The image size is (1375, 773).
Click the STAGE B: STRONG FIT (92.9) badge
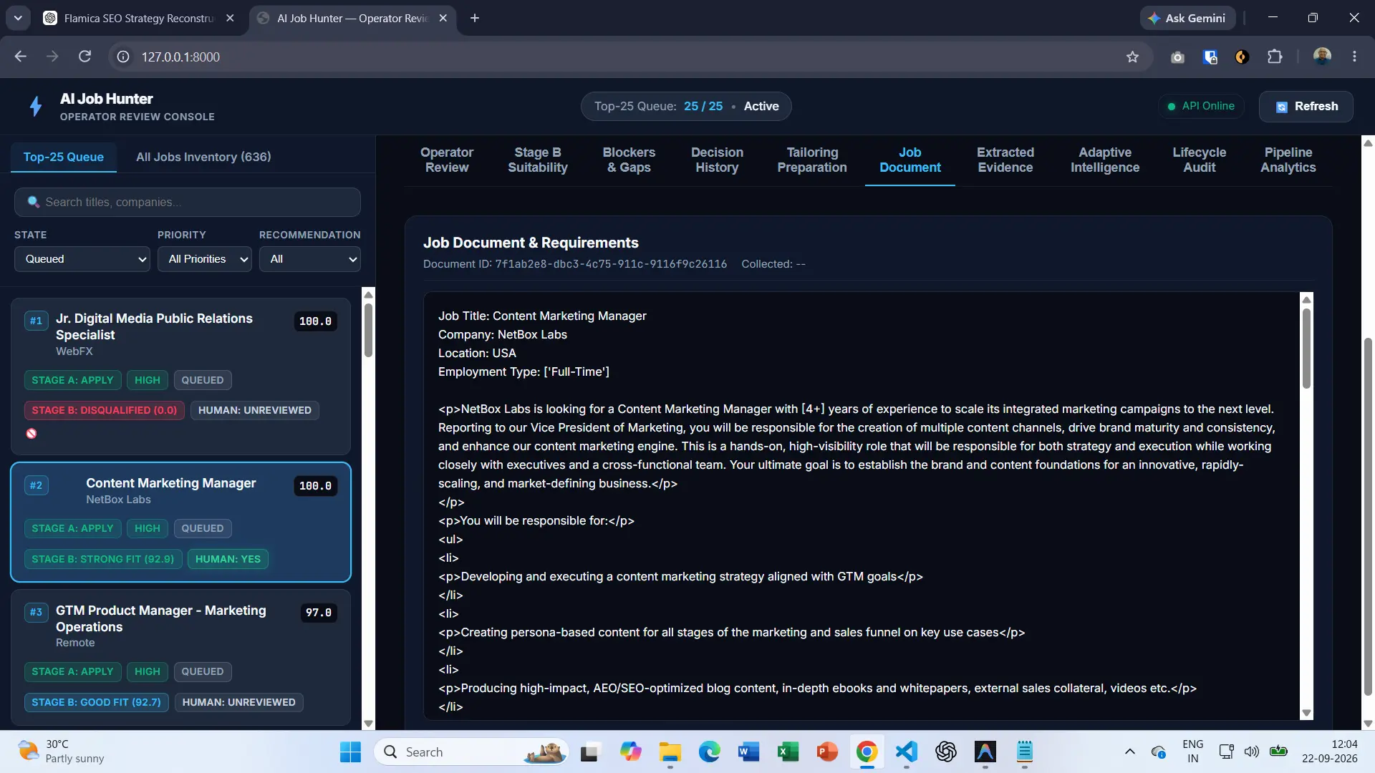coord(103,559)
